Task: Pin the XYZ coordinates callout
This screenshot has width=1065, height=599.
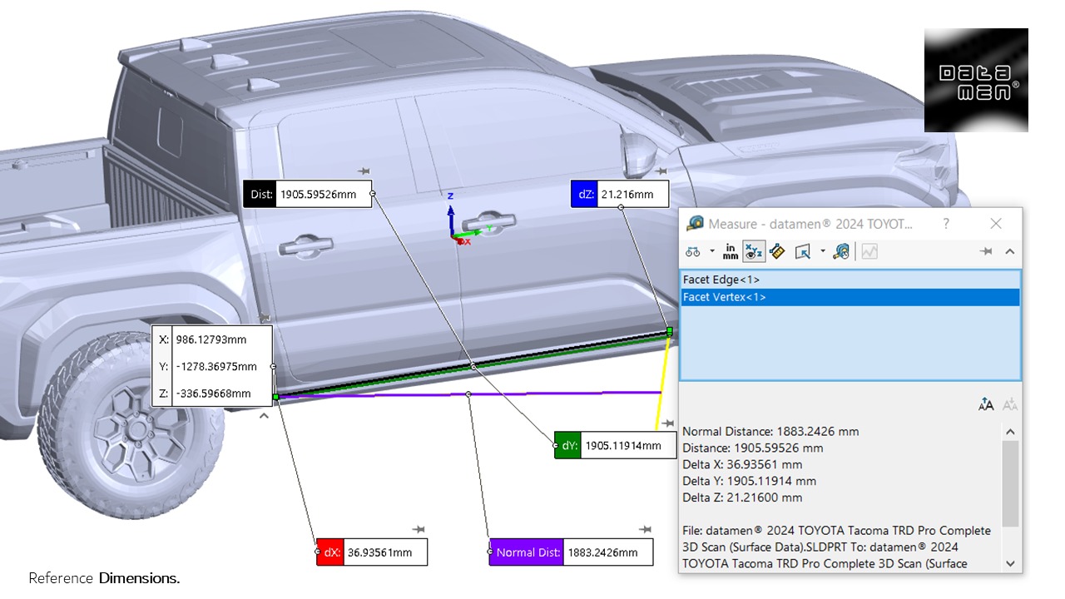Action: click(264, 317)
